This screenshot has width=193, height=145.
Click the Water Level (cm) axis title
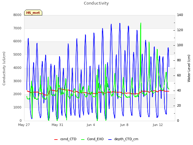pyautogui.click(x=189, y=69)
